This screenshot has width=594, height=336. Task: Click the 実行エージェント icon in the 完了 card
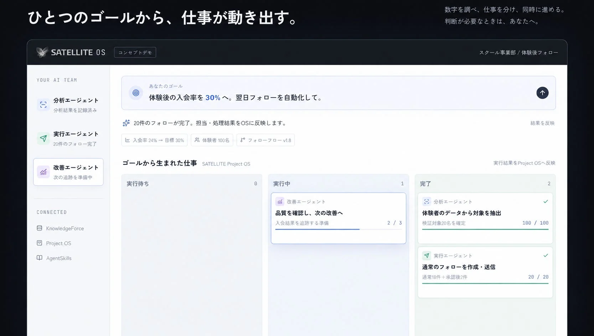pyautogui.click(x=427, y=256)
